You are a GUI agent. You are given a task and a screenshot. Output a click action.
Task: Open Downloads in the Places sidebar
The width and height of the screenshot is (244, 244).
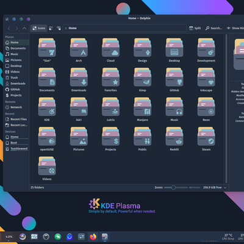[x=16, y=84]
